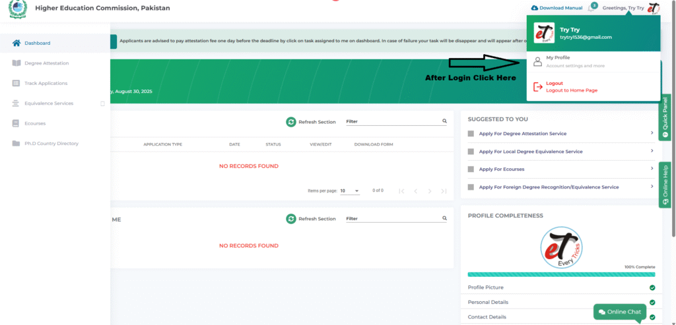The width and height of the screenshot is (676, 325).
Task: Click the notification bell icon
Action: [x=592, y=8]
